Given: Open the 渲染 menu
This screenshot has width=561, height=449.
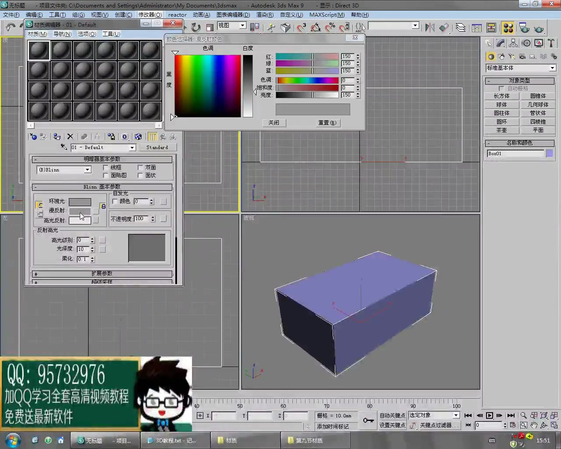Looking at the screenshot, I should pos(265,14).
